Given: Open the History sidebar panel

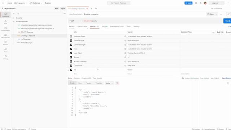Looking at the screenshot, I should tap(5, 57).
